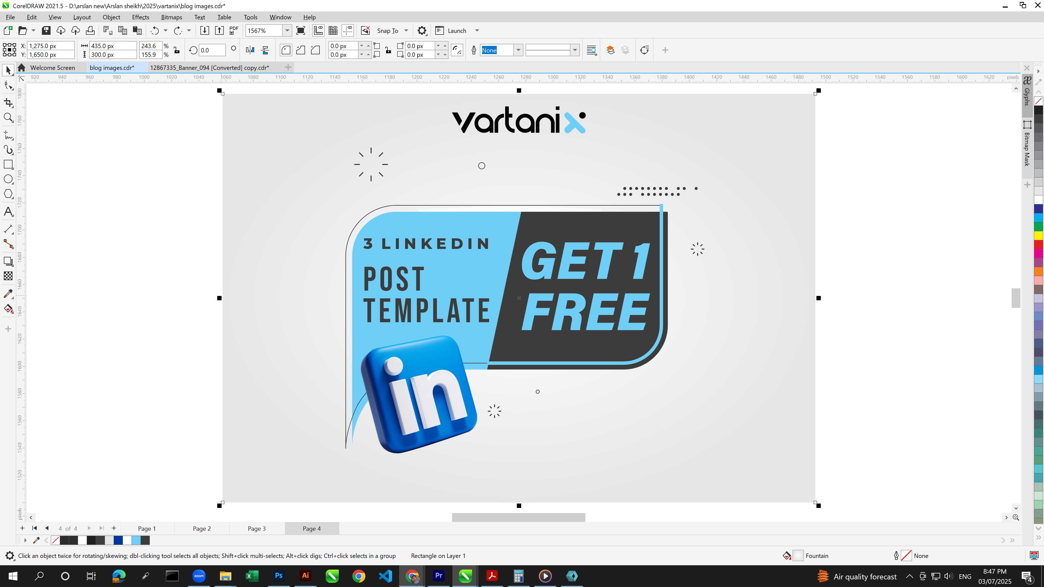
Task: Select the Shape edit tool
Action: [8, 86]
